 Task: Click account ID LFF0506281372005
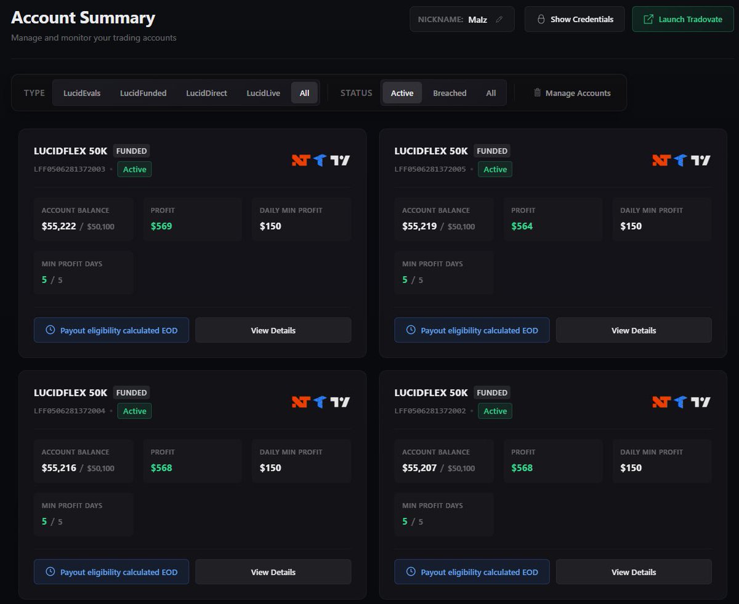(x=430, y=169)
